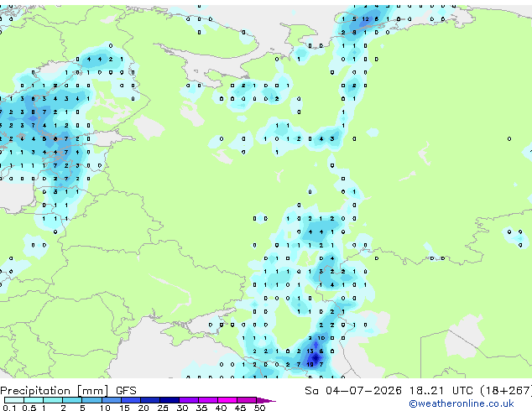The image size is (532, 411).
Task: Pick the legend swatch between 15 and 20
Action: pyautogui.click(x=131, y=400)
